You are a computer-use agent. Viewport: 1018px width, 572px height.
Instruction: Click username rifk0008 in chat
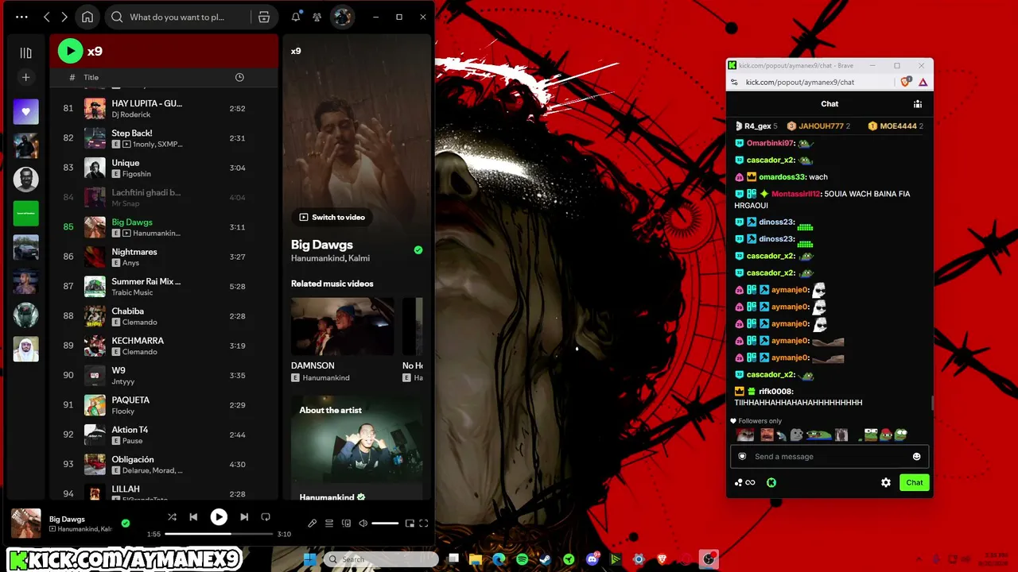coord(775,392)
